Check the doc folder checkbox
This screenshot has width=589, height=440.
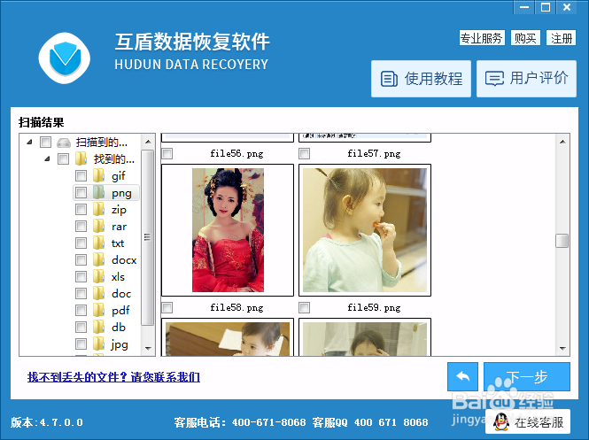pos(81,293)
